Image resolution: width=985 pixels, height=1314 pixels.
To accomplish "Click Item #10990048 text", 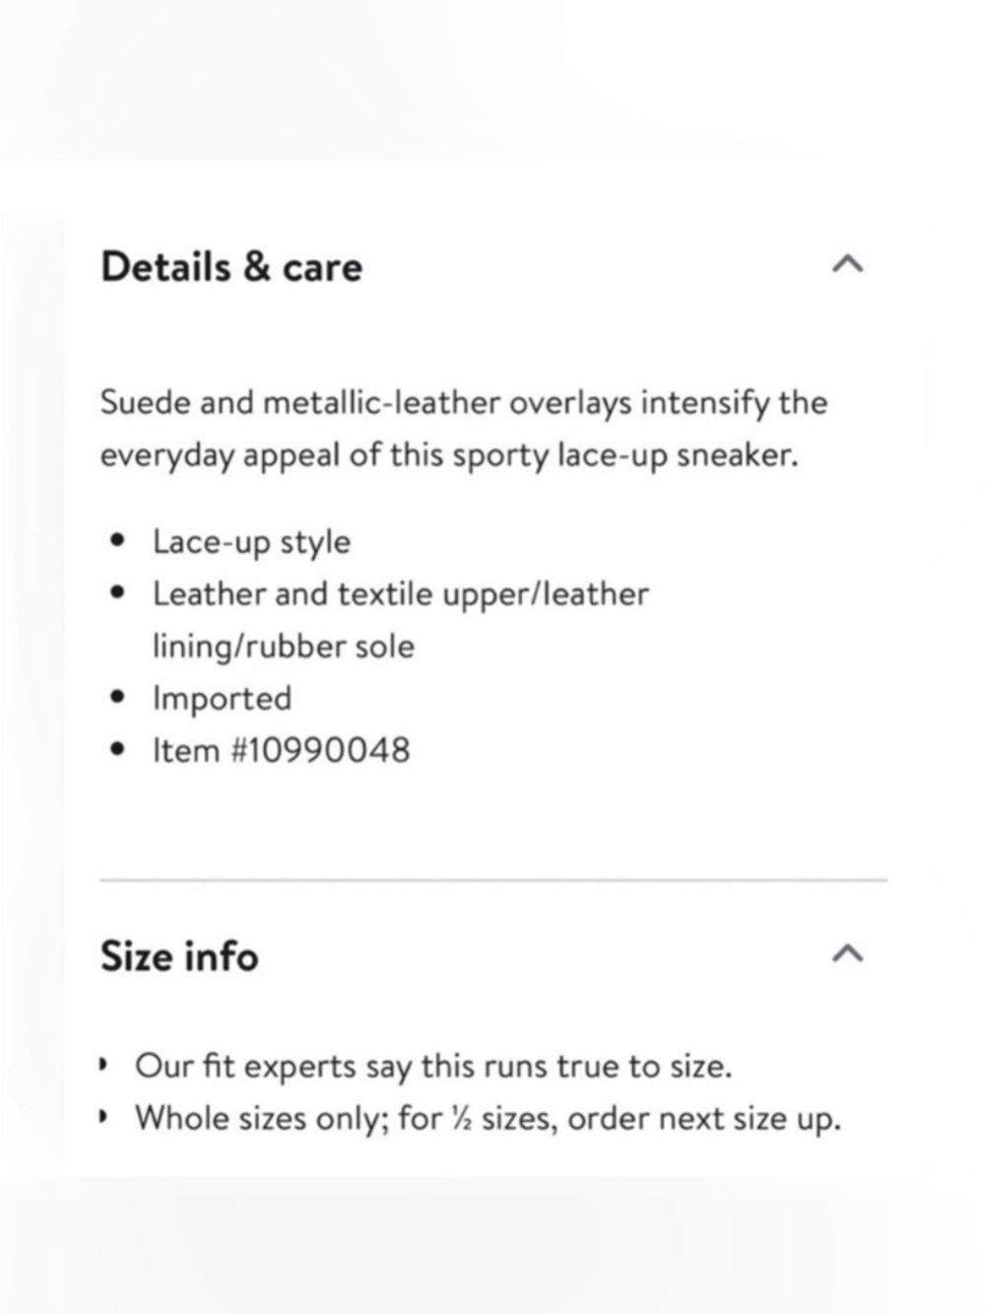I will (281, 750).
